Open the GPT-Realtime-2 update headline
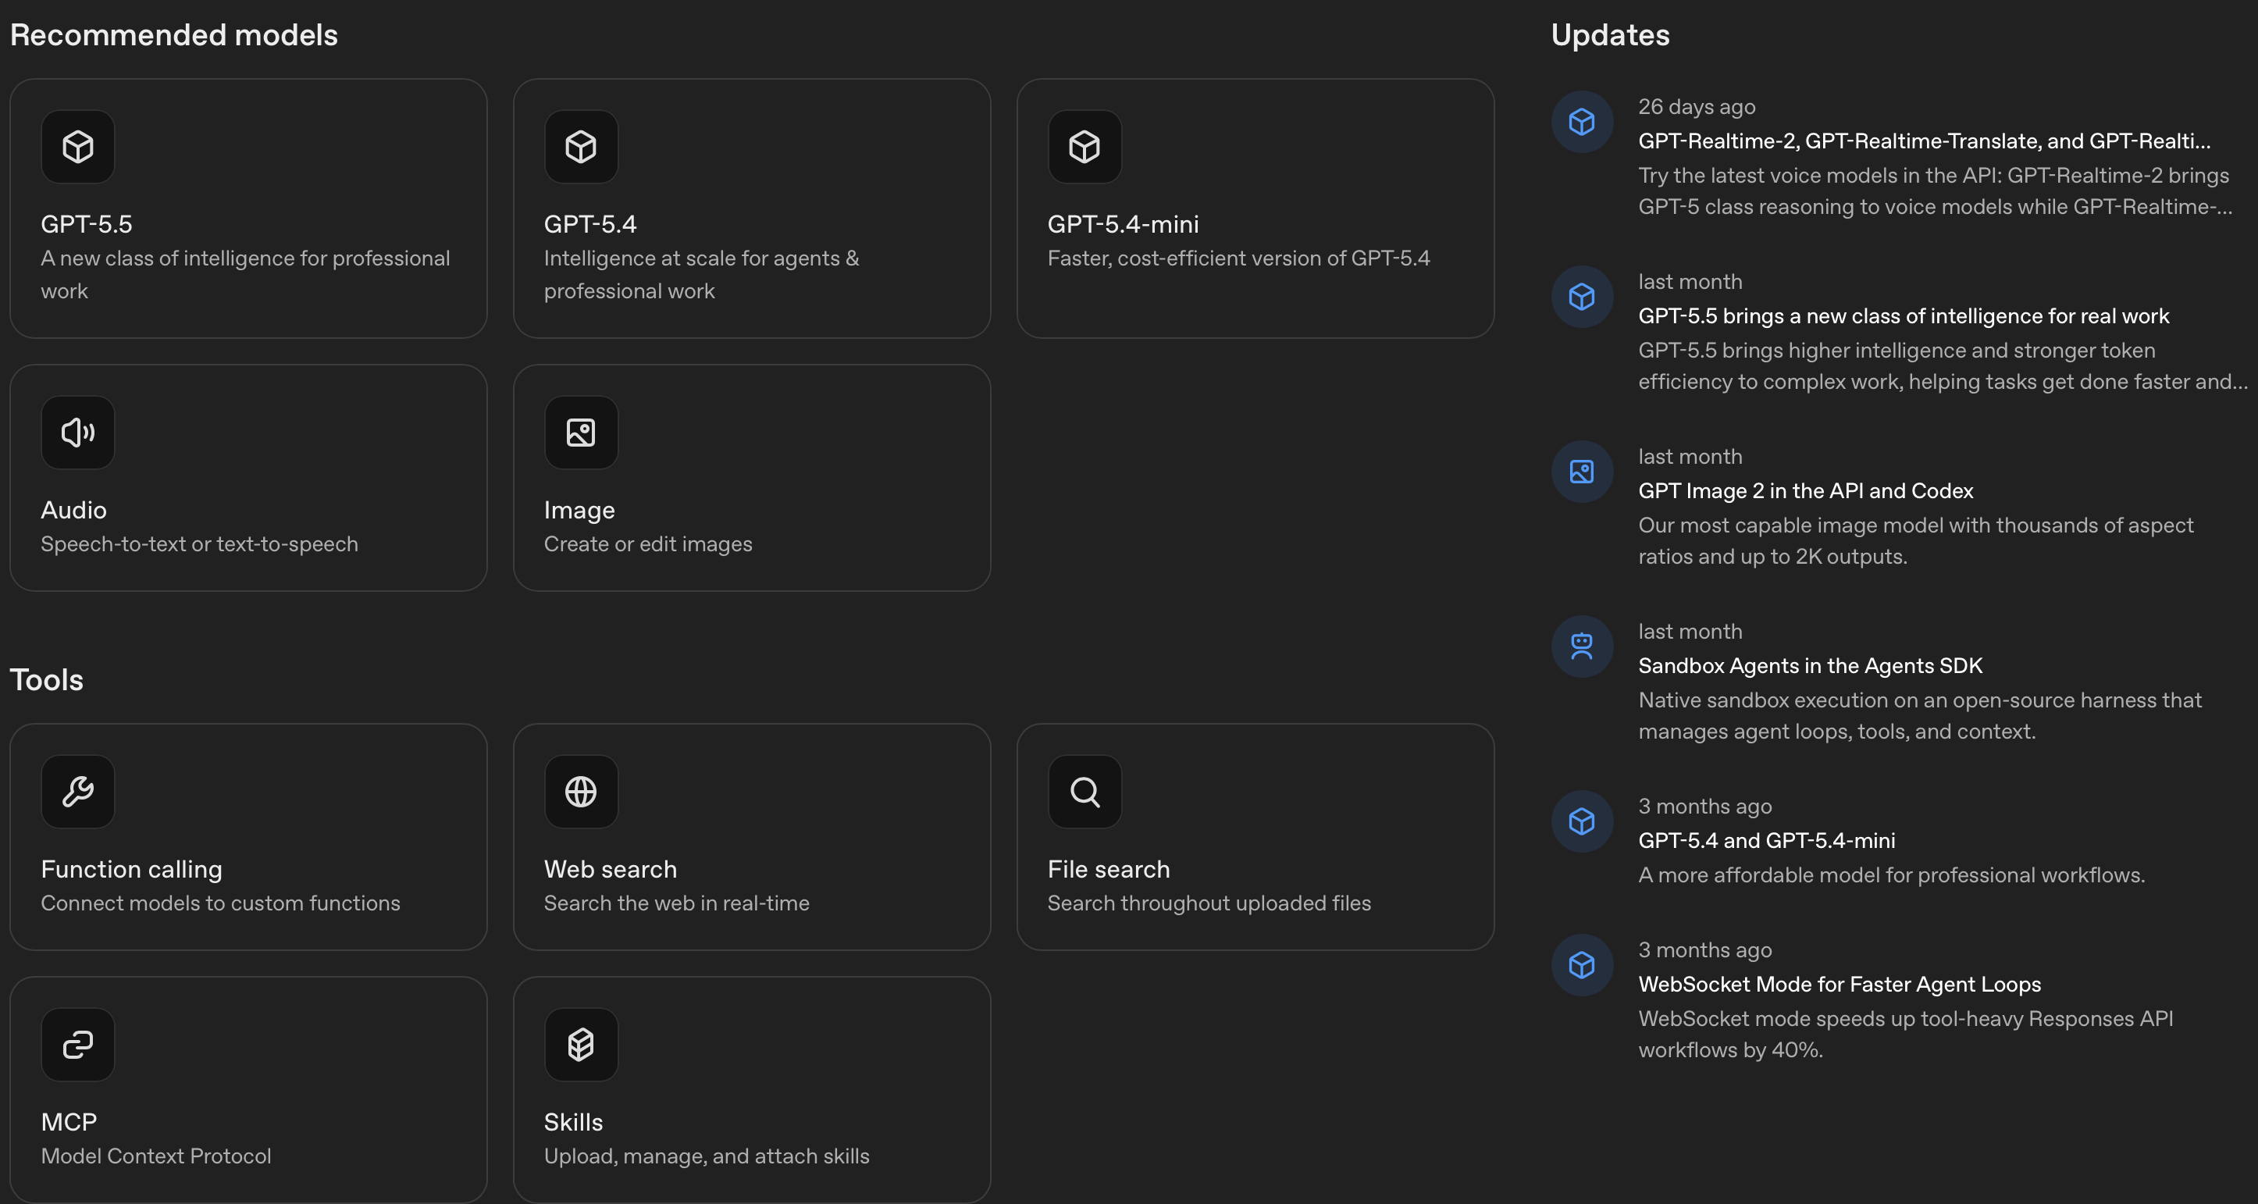This screenshot has width=2258, height=1204. pyautogui.click(x=1924, y=141)
